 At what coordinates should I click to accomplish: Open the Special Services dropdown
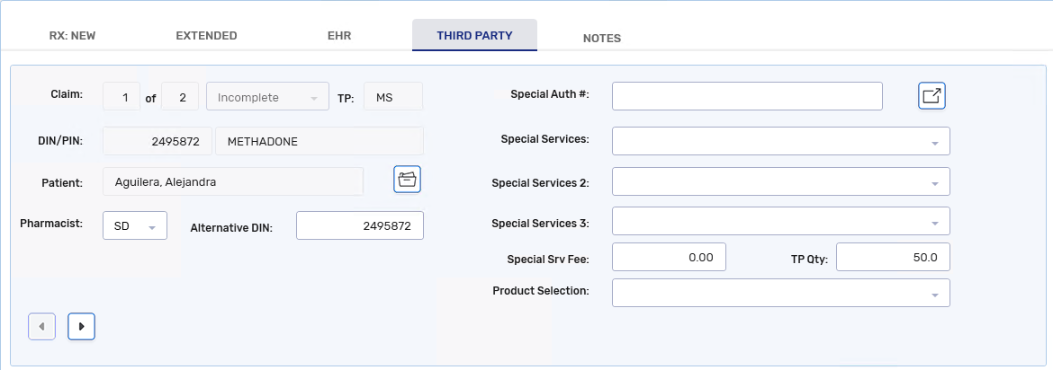point(780,141)
